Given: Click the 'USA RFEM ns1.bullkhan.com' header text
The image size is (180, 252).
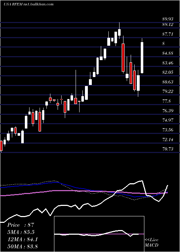Looking at the screenshot, I should (28, 4).
